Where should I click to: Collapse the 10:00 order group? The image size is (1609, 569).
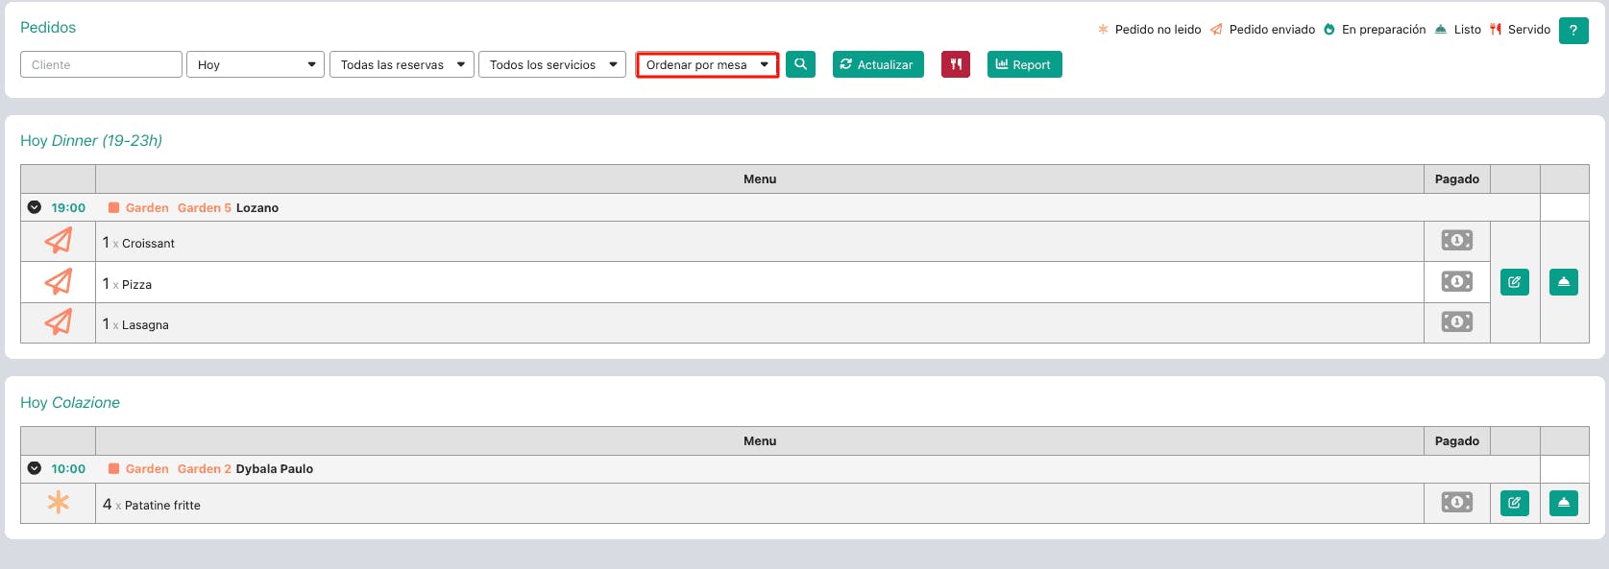click(x=35, y=468)
